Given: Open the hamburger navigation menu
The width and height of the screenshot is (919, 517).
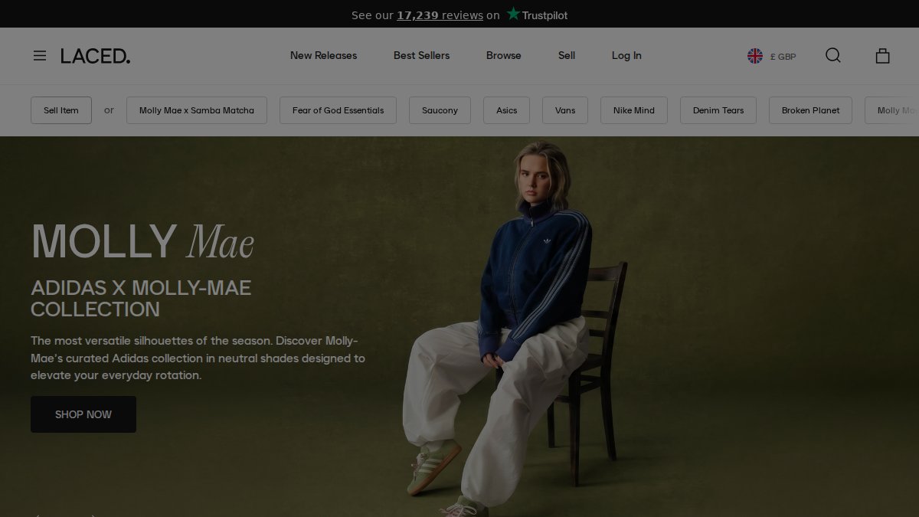Looking at the screenshot, I should [x=40, y=55].
